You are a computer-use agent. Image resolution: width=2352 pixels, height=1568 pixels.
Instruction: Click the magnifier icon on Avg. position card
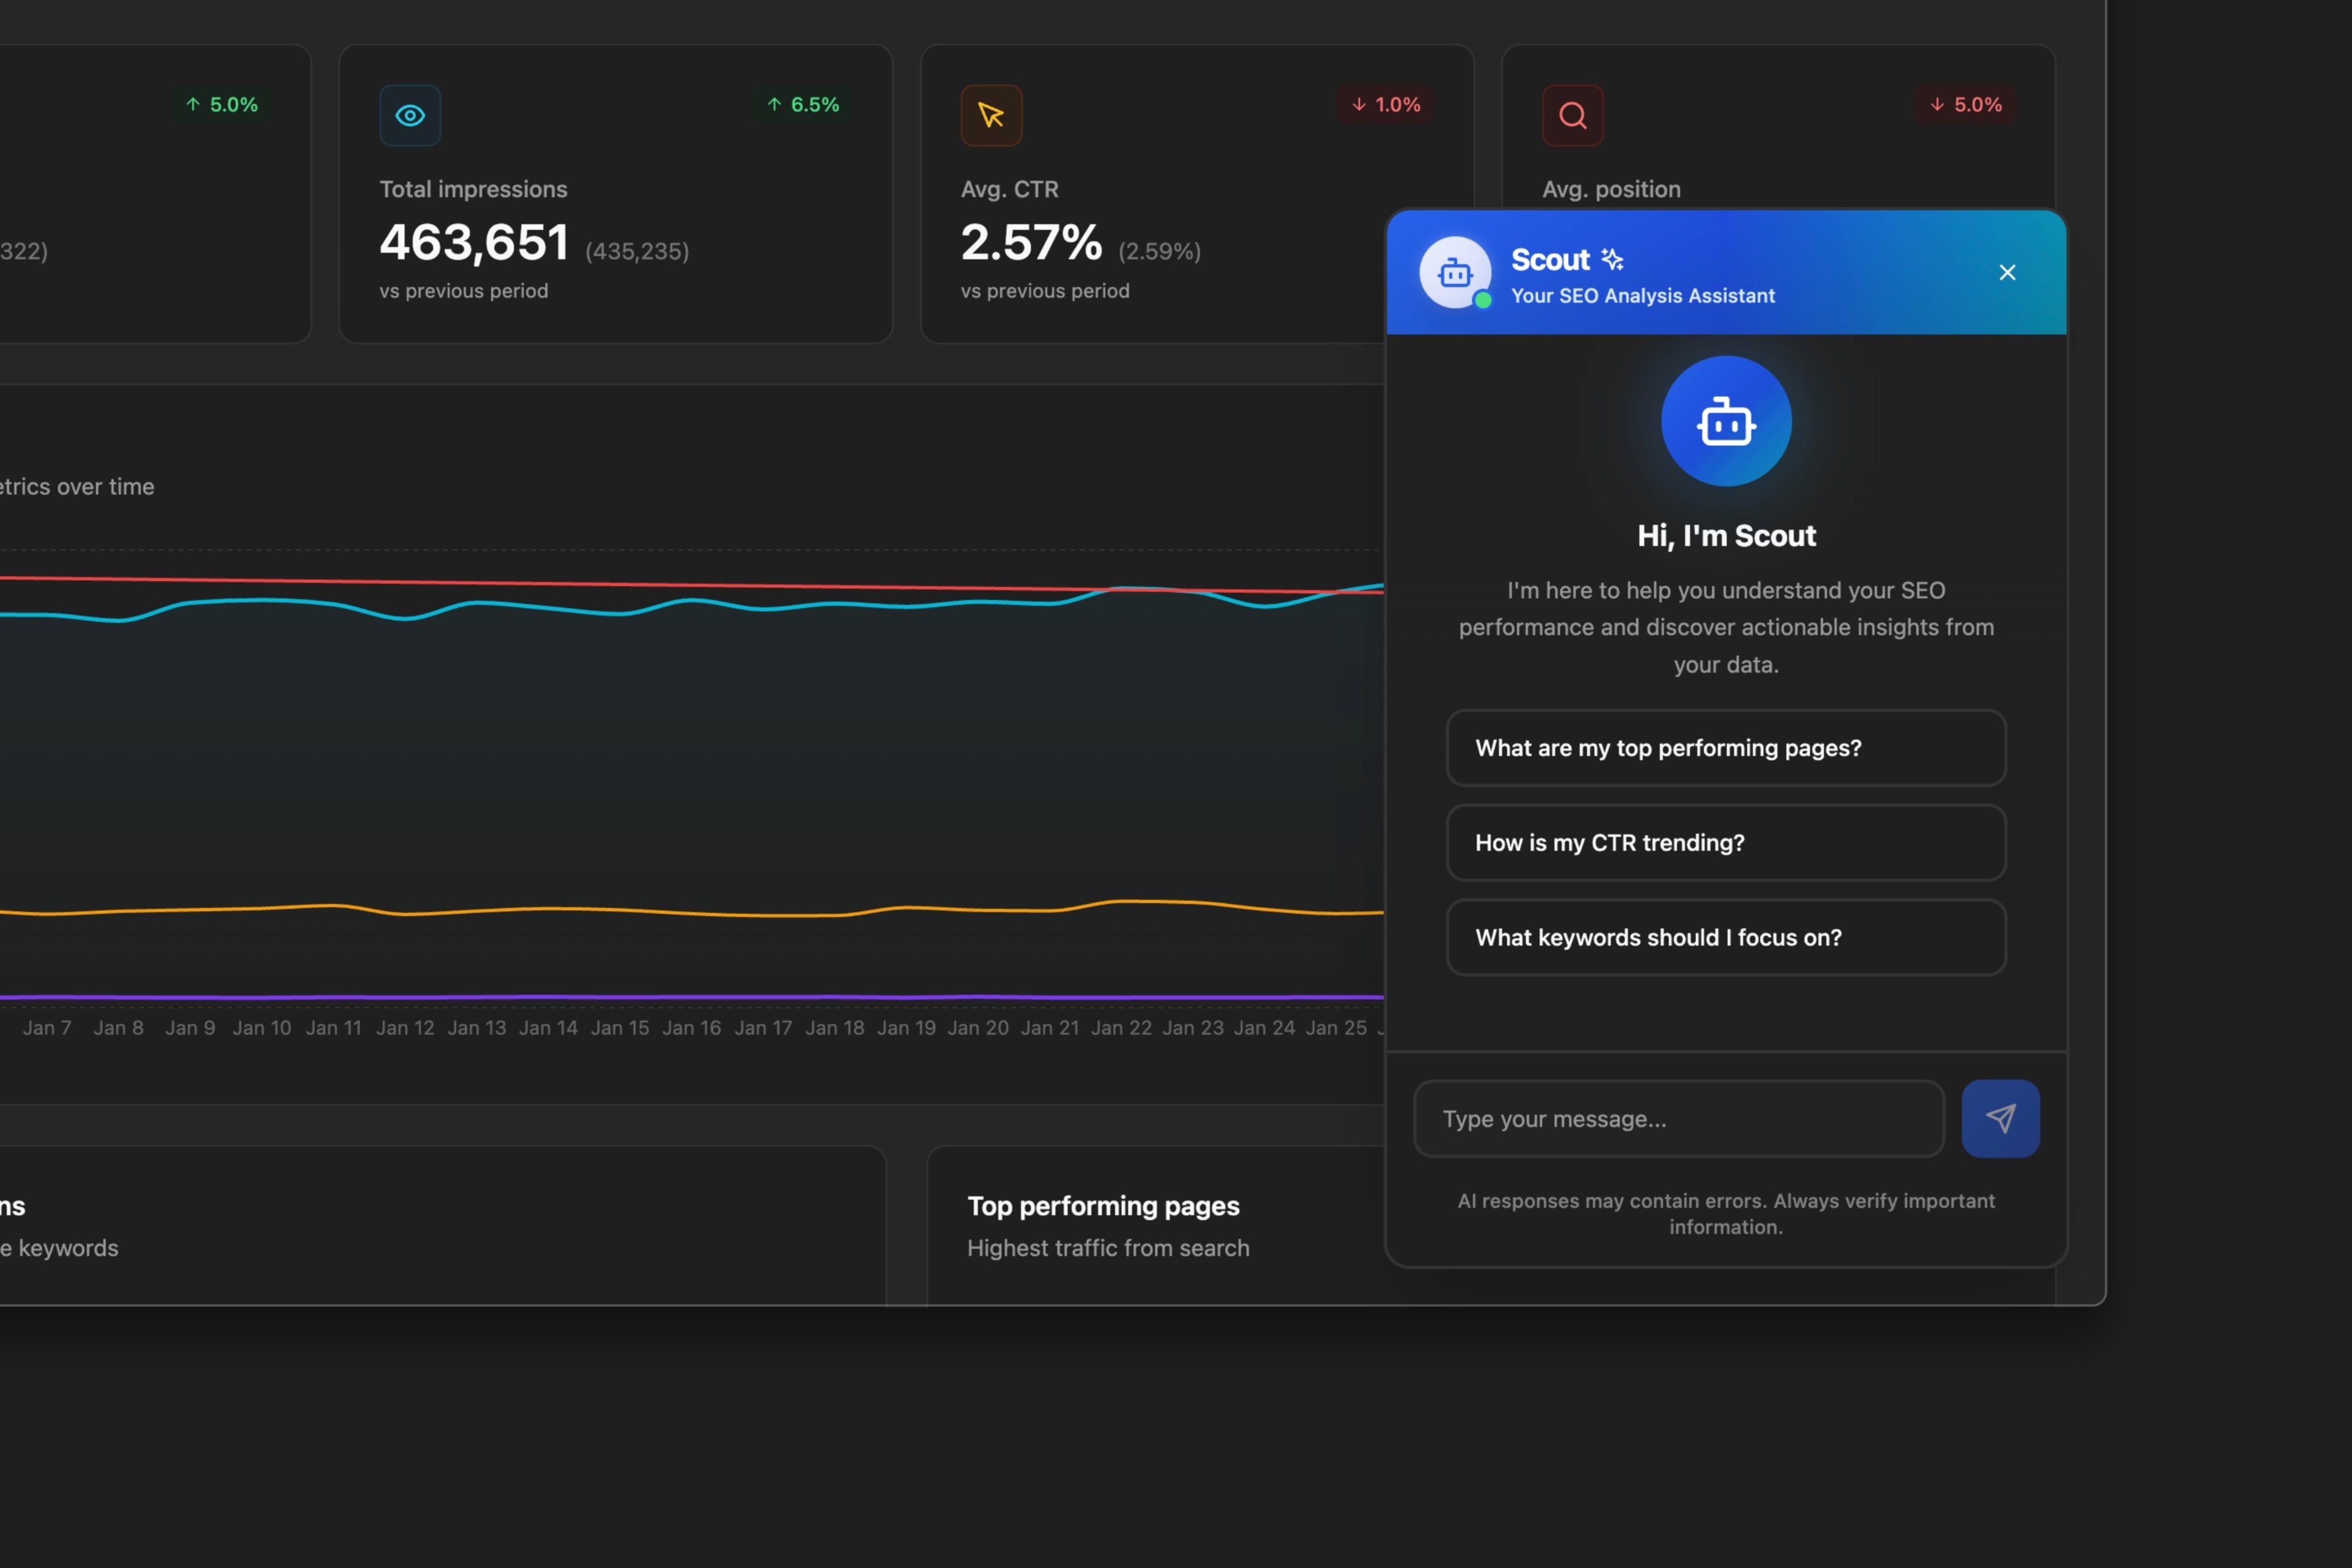(x=1572, y=116)
